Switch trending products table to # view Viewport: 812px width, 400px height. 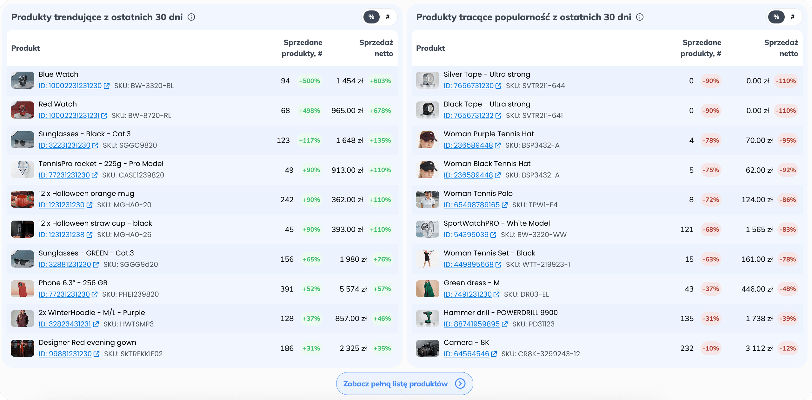pos(388,17)
